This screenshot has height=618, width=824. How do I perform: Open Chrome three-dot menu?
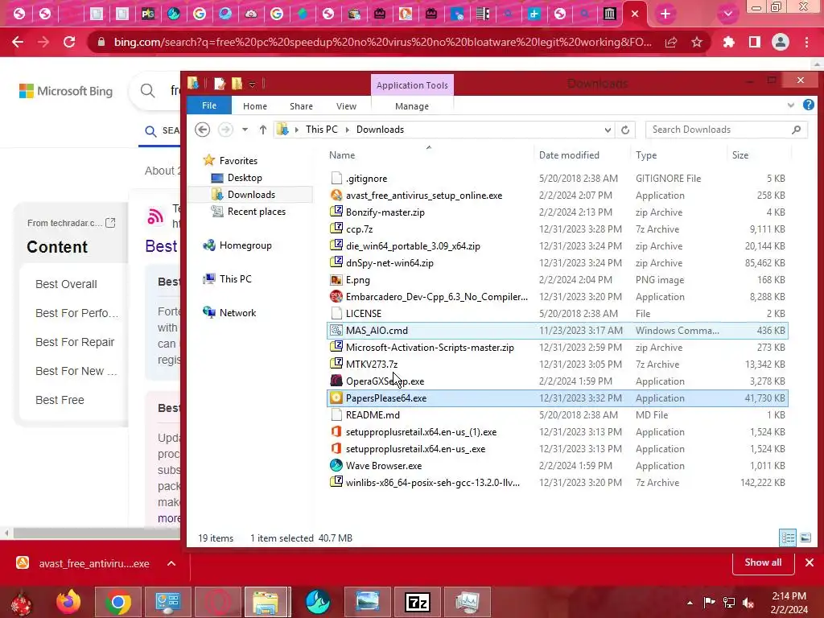pyautogui.click(x=806, y=42)
